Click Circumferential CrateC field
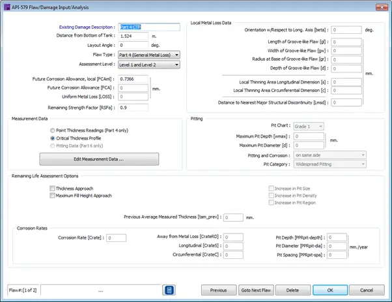 [233, 255]
